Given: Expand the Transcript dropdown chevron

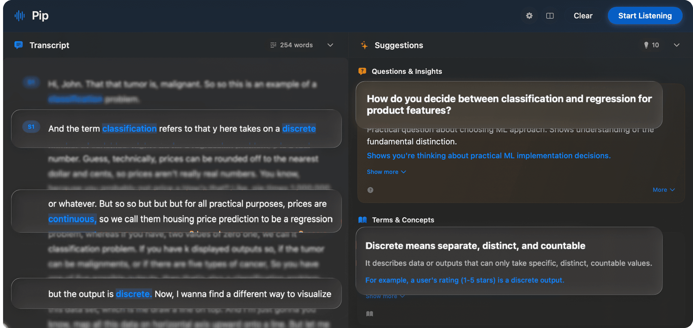Looking at the screenshot, I should pos(330,45).
